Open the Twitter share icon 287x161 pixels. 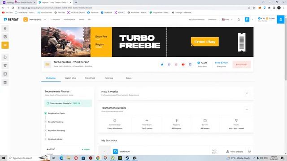click(x=162, y=64)
